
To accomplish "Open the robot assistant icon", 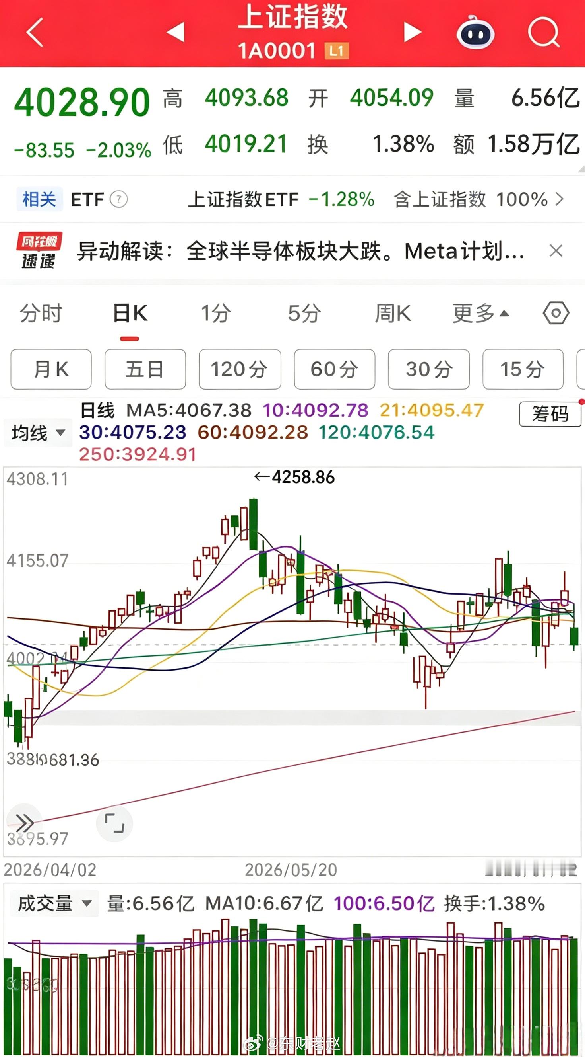I will (475, 32).
